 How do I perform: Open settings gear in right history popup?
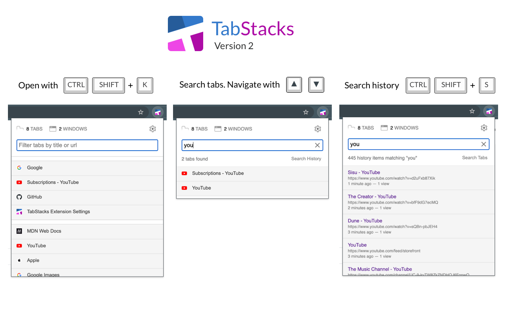[484, 128]
